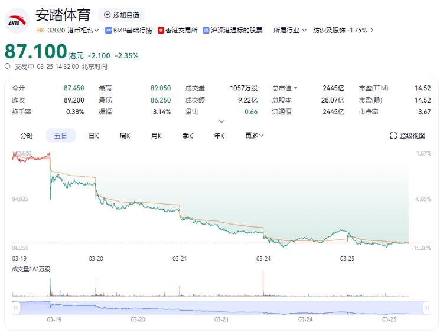Open the 纺织及服饰 -1.75% industry link
Image resolution: width=443 pixels, height=333 pixels.
pyautogui.click(x=340, y=30)
